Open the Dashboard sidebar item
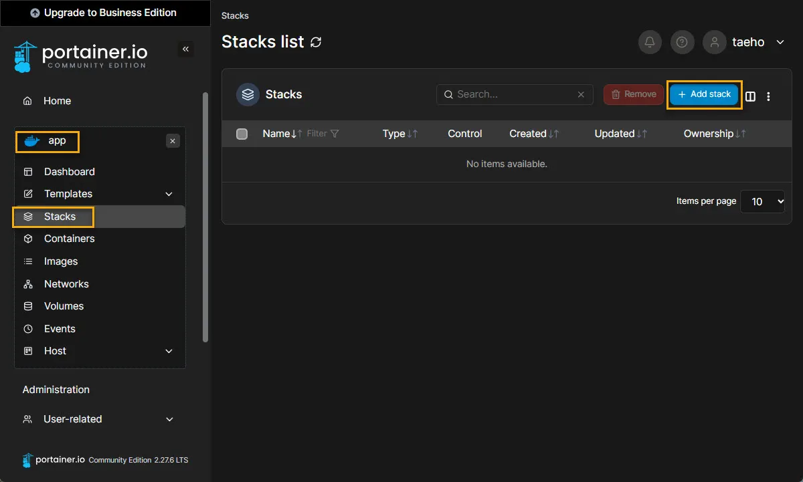Image resolution: width=803 pixels, height=482 pixels. click(x=69, y=172)
